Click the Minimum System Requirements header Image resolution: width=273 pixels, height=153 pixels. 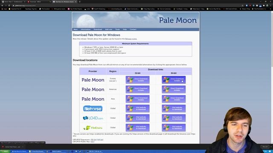tap(136, 43)
